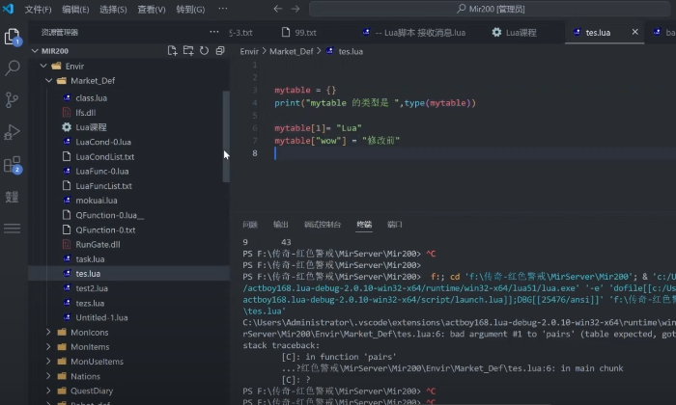Screen dimensions: 676x405
Task: Open the Extensions view
Action: pos(14,164)
